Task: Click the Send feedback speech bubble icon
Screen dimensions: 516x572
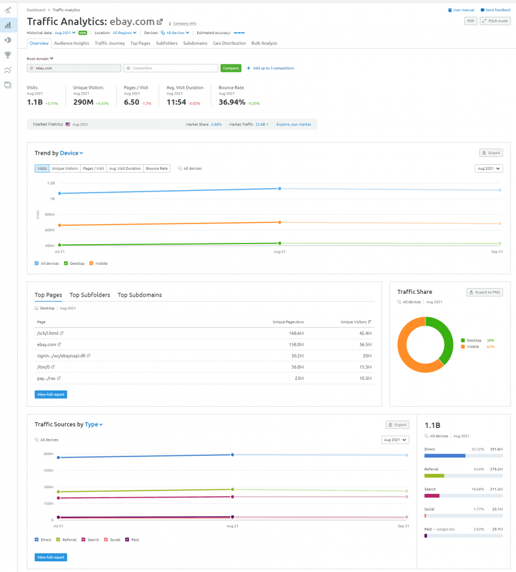Action: click(482, 10)
